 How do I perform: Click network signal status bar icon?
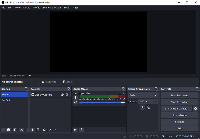click(125, 136)
